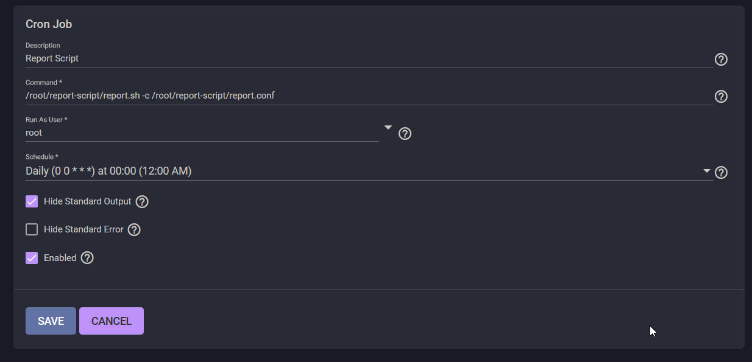The height and width of the screenshot is (362, 752).
Task: Toggle the Enabled checkbox off
Action: (x=32, y=257)
